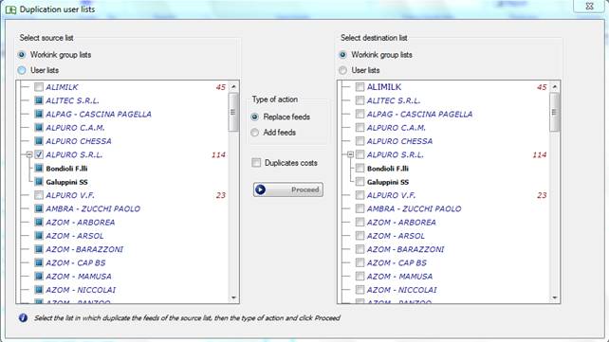Check AZOM - ARSOL in destination list

[360, 236]
